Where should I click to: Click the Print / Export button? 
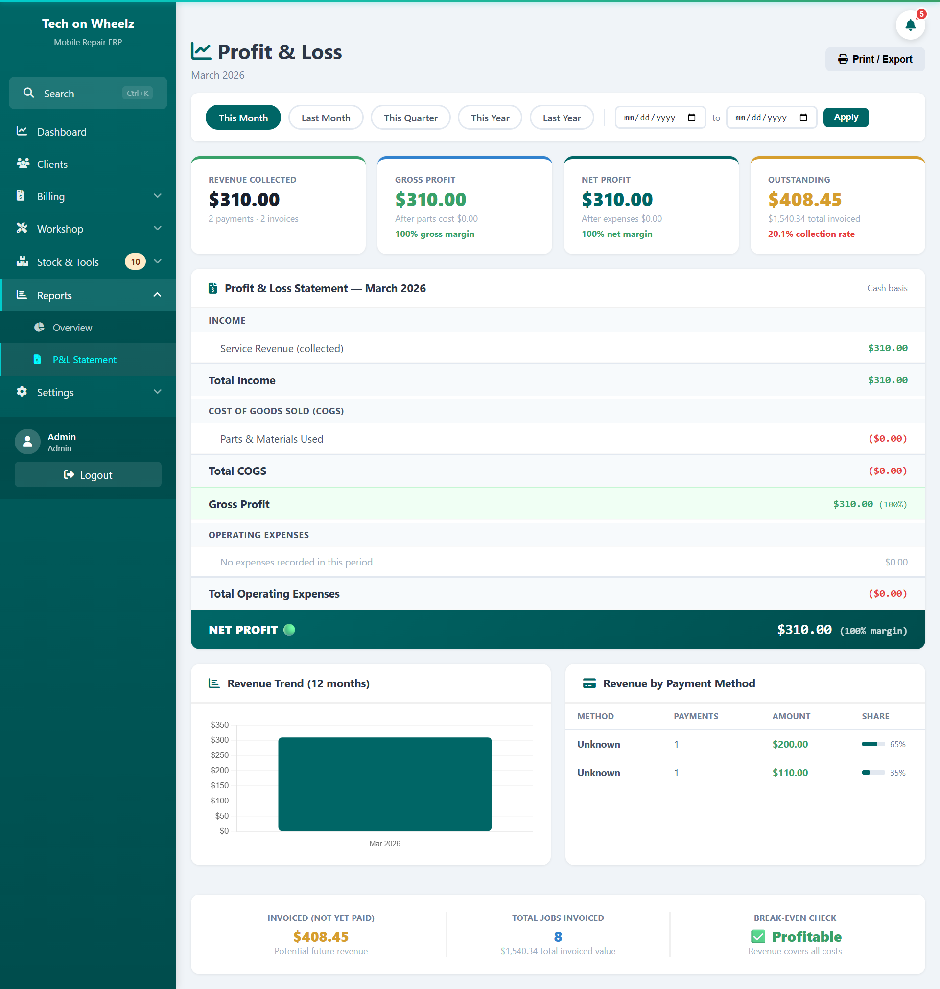tap(875, 59)
